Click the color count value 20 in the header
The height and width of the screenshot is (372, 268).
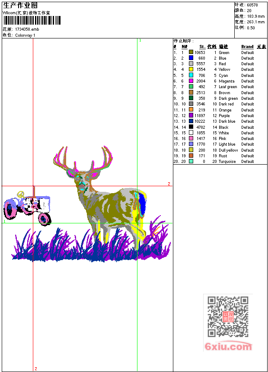tap(249, 11)
